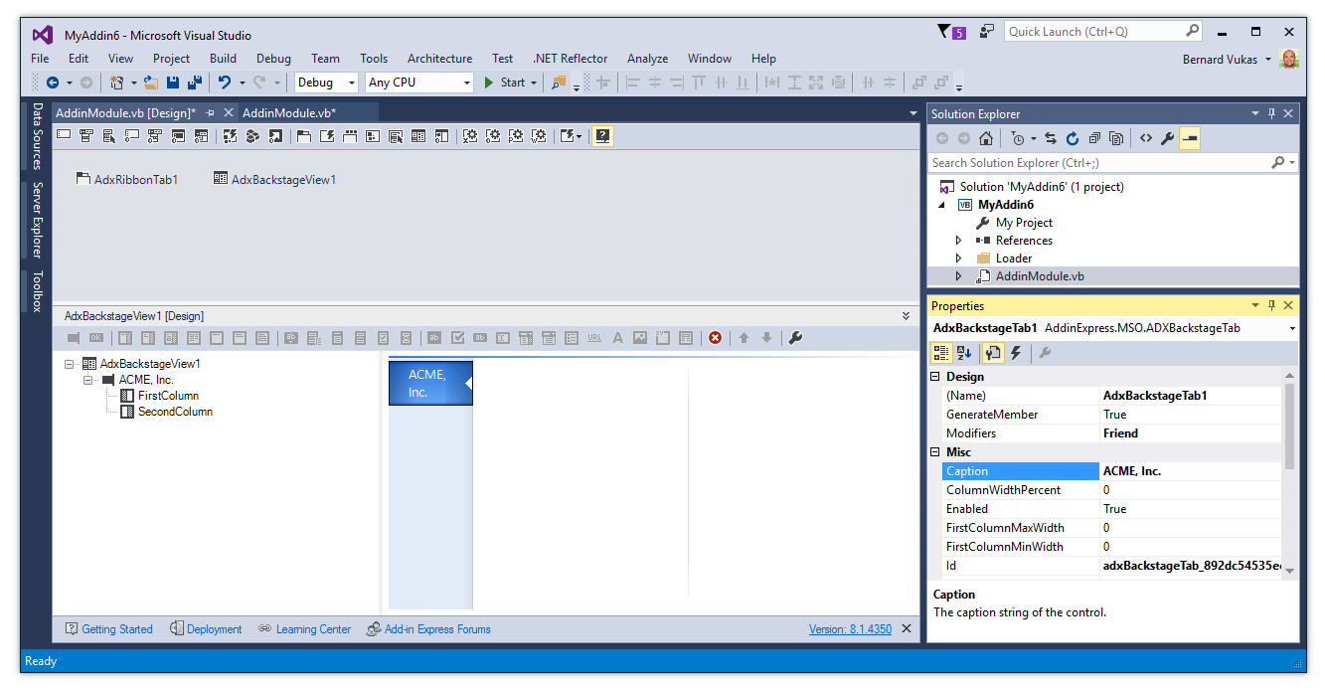Add an image control in the backstage toolbar
The image size is (1325, 688).
coord(640,338)
